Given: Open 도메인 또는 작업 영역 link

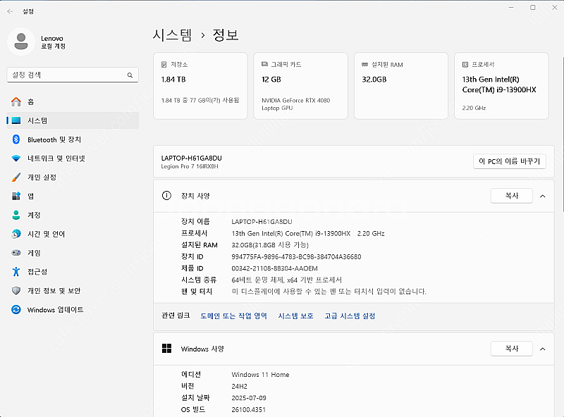Looking at the screenshot, I should [233, 316].
